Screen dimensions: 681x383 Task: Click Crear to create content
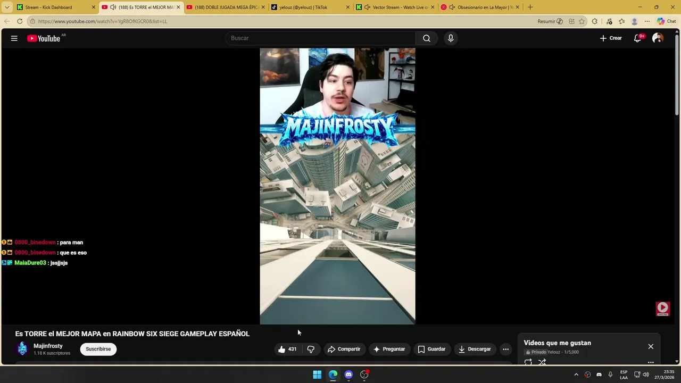tap(611, 38)
